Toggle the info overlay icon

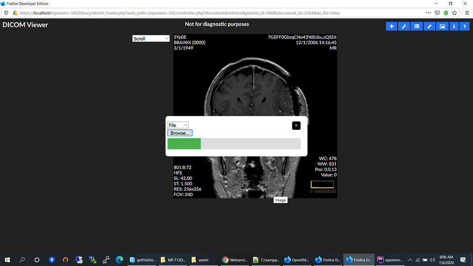pyautogui.click(x=454, y=27)
